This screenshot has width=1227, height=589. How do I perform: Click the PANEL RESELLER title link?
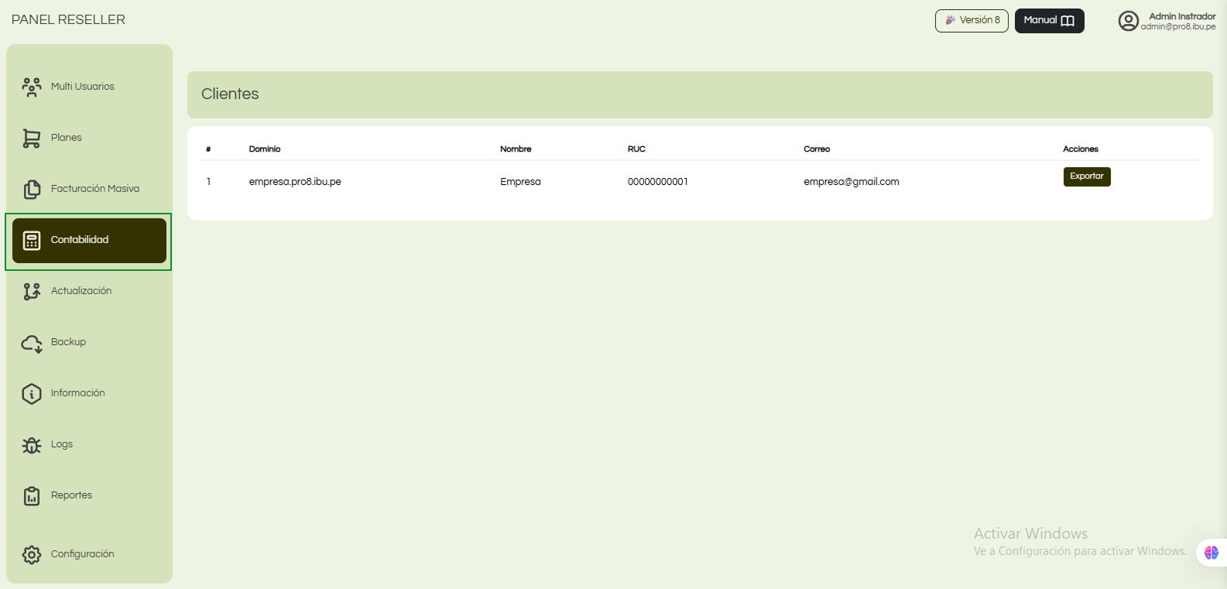pos(68,20)
